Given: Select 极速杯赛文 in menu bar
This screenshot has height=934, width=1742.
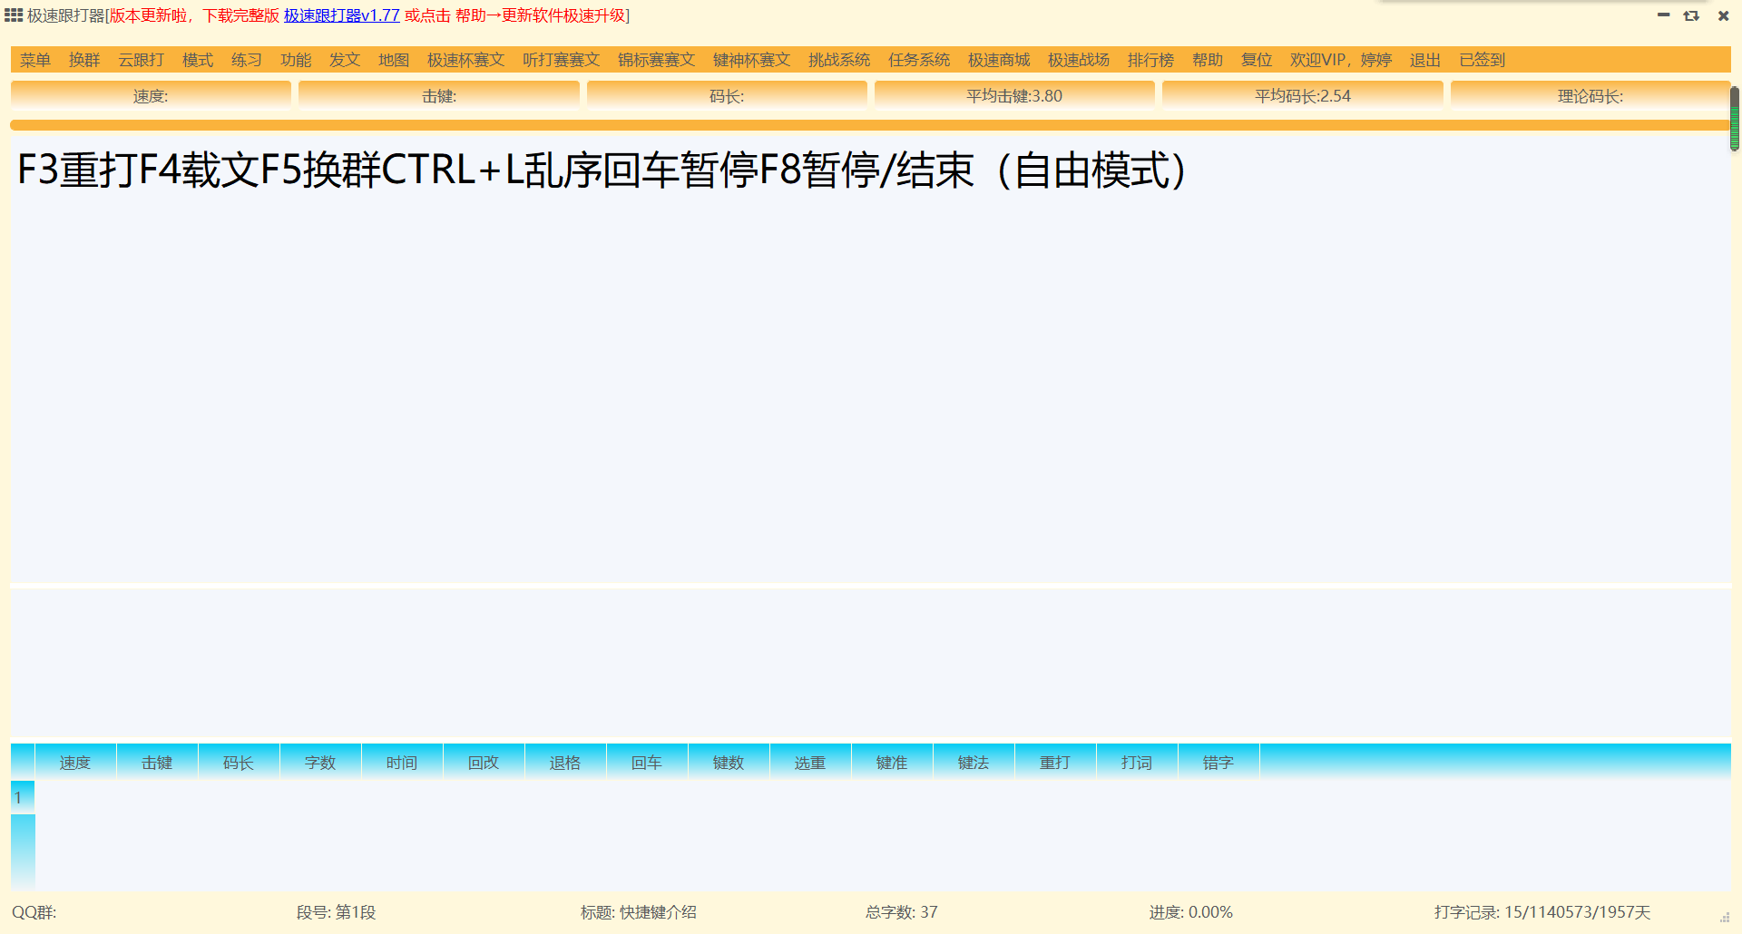Looking at the screenshot, I should click(x=466, y=60).
